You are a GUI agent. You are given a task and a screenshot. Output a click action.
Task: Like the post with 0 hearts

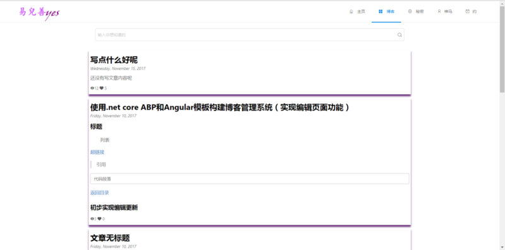[100, 218]
